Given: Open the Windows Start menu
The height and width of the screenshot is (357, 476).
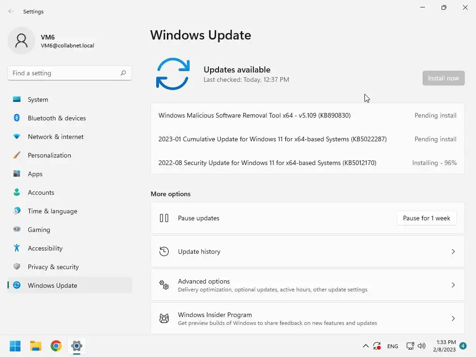Looking at the screenshot, I should (15, 346).
